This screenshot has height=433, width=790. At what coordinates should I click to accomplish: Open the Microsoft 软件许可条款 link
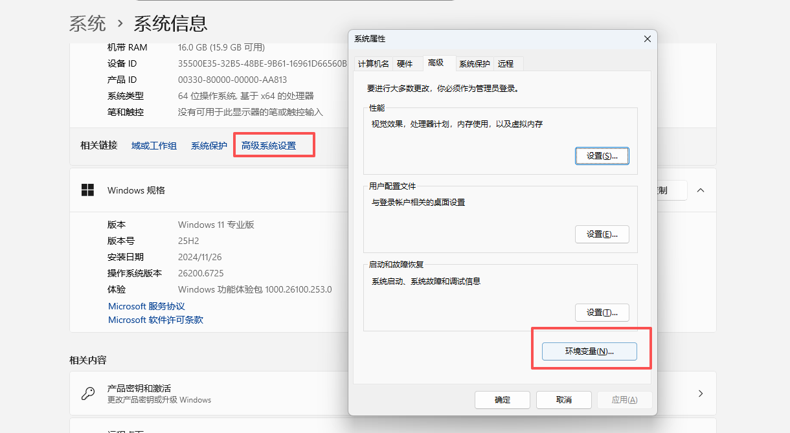coord(155,320)
